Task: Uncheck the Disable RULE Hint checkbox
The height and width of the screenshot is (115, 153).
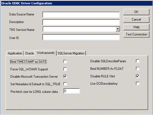Action: (138, 76)
